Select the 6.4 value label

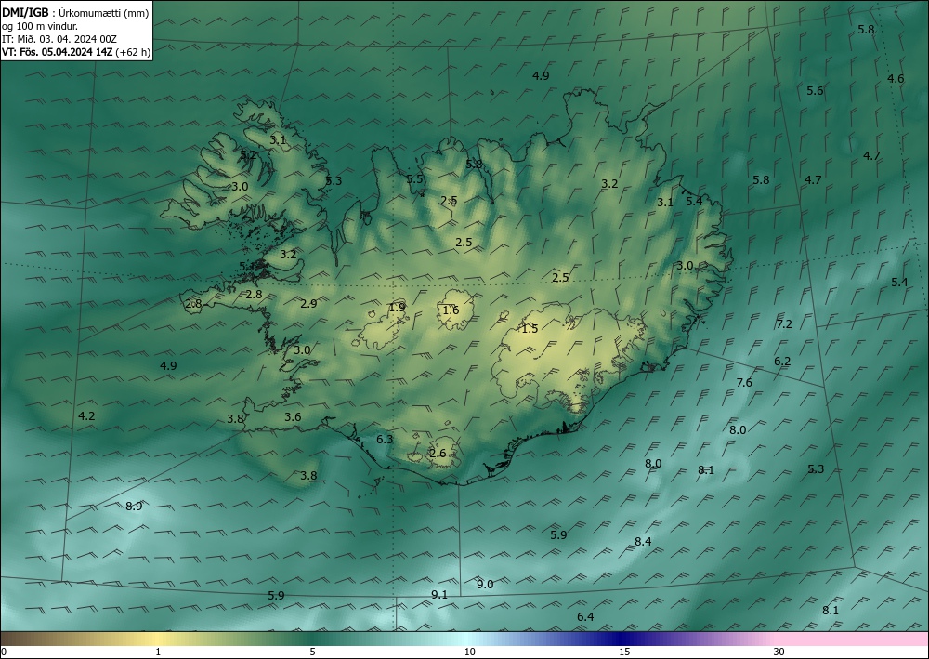coord(585,617)
